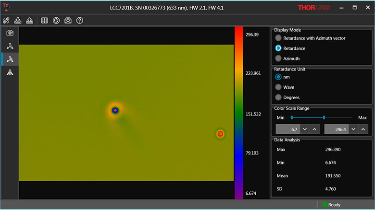Click the download/import icon in toolbar
The image size is (375, 210).
point(18,21)
